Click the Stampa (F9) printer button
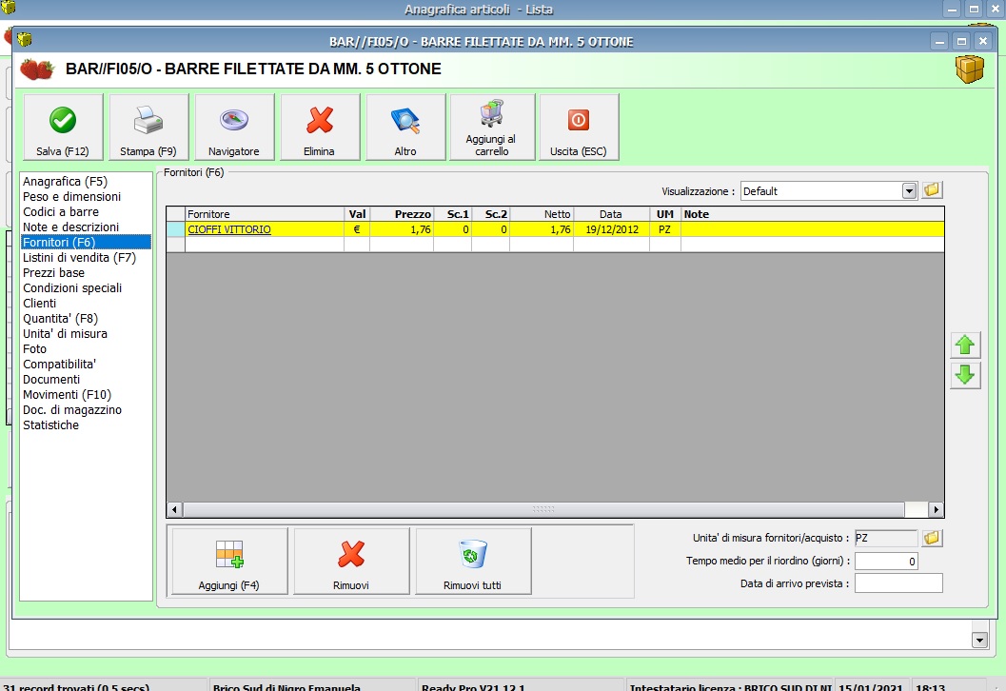This screenshot has width=1006, height=691. 148,127
